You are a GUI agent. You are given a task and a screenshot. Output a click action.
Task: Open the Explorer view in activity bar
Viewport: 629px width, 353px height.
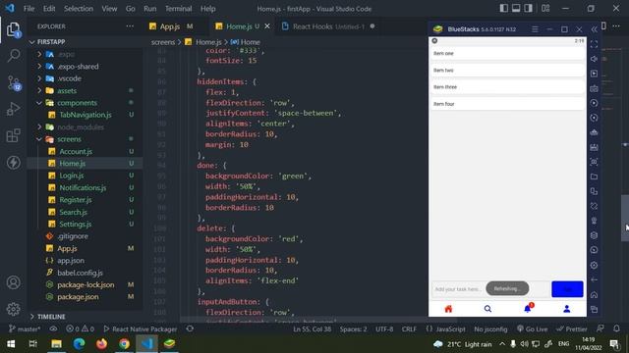click(x=13, y=29)
